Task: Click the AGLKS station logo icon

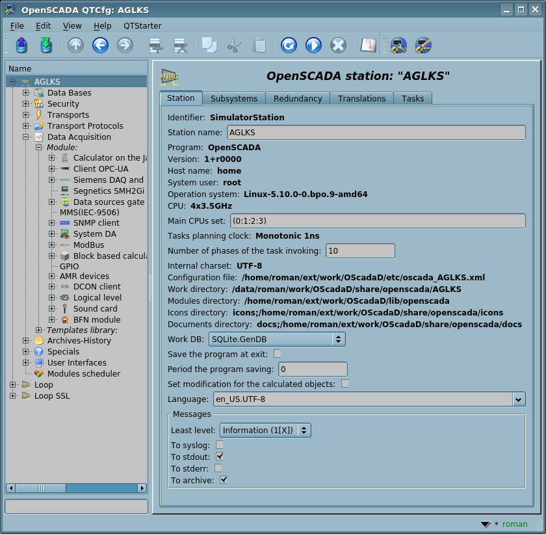Action: pyautogui.click(x=169, y=77)
